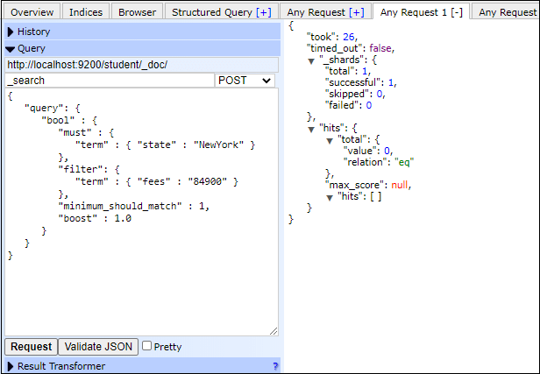Collapse the "_shards" node in results
The height and width of the screenshot is (374, 540).
pos(311,61)
